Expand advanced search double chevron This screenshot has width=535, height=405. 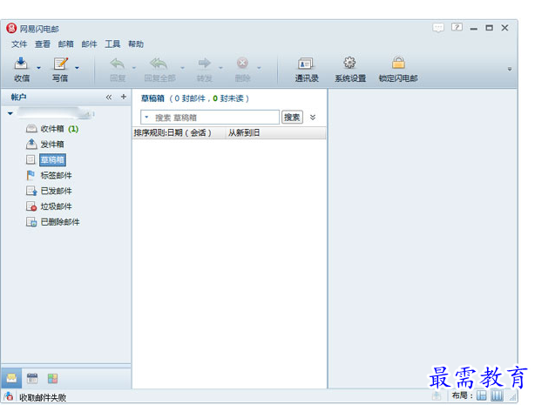coord(313,118)
